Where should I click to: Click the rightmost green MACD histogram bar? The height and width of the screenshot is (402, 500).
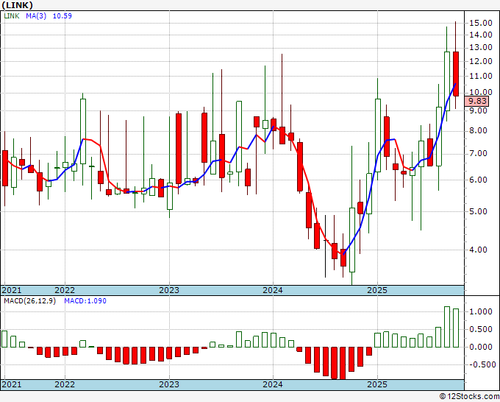tap(456, 328)
